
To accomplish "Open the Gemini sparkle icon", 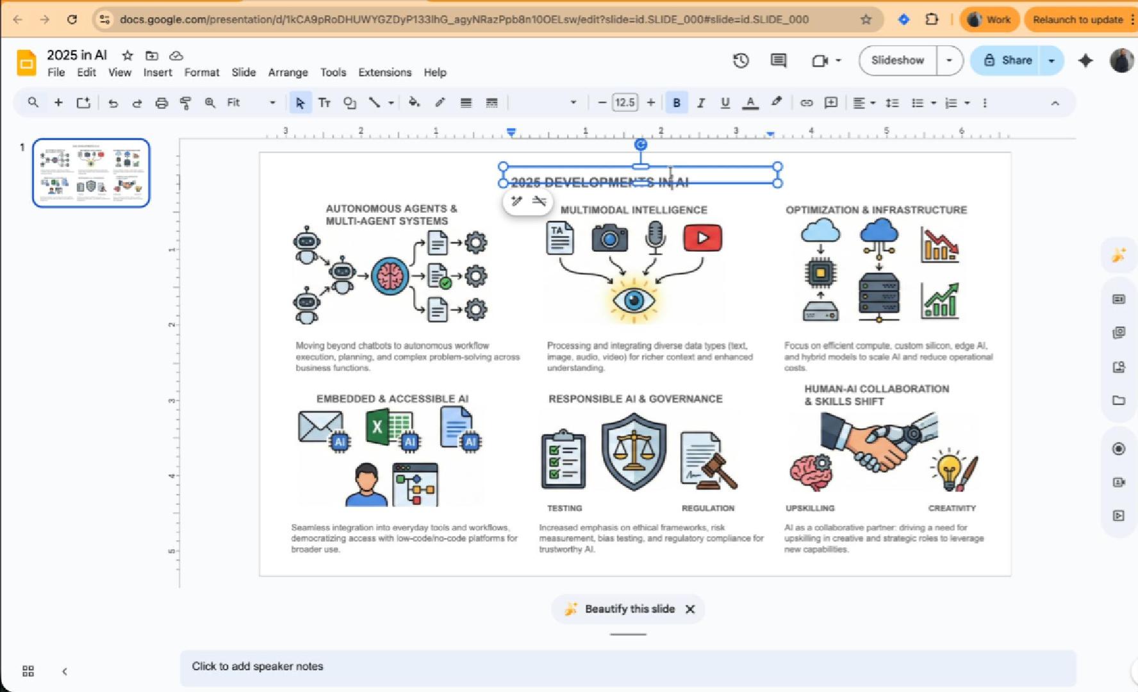I will [x=1085, y=60].
